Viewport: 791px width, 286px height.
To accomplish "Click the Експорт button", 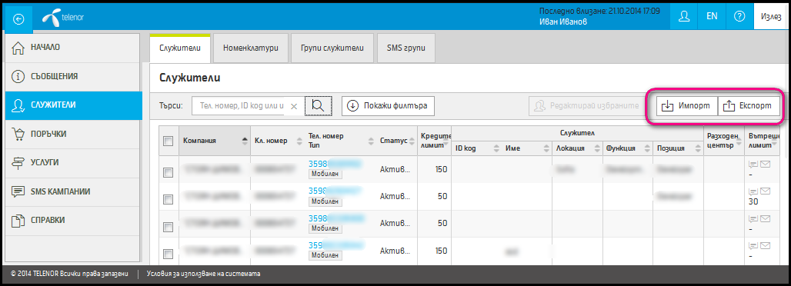I will coord(748,106).
